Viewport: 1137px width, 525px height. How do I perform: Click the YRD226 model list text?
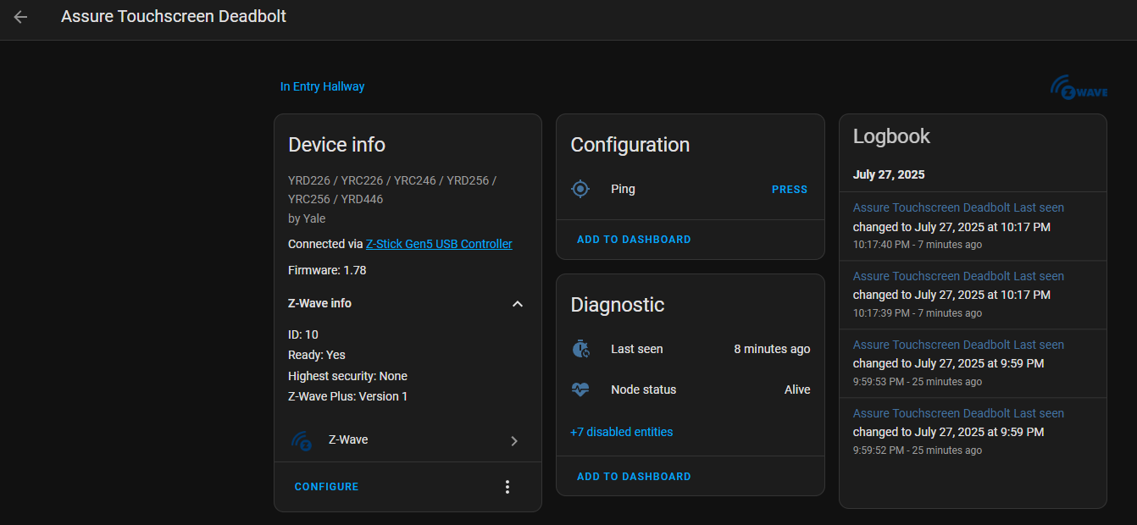[392, 190]
